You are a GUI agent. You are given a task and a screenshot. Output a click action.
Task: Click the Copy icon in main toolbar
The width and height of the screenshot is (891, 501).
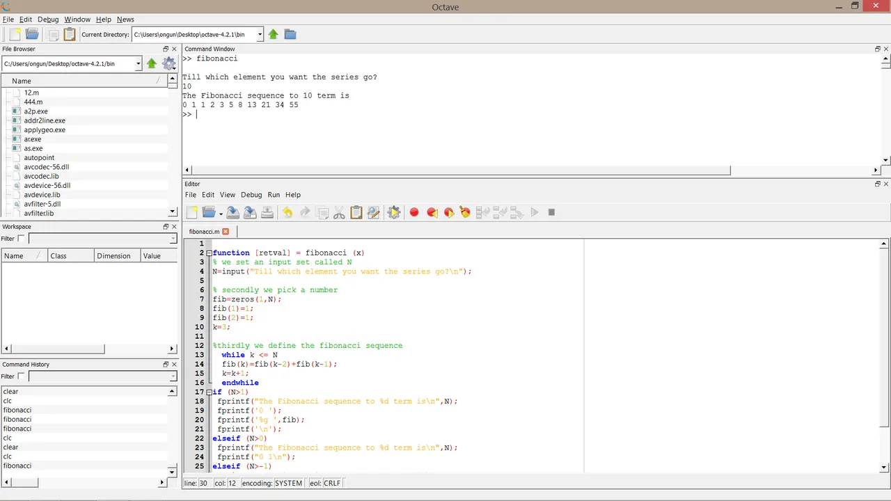click(53, 34)
